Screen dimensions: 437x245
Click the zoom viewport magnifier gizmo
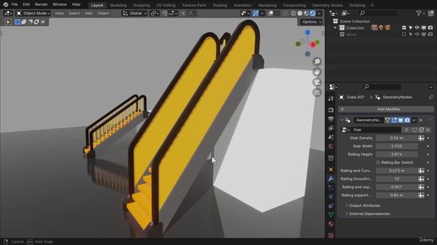pyautogui.click(x=317, y=62)
